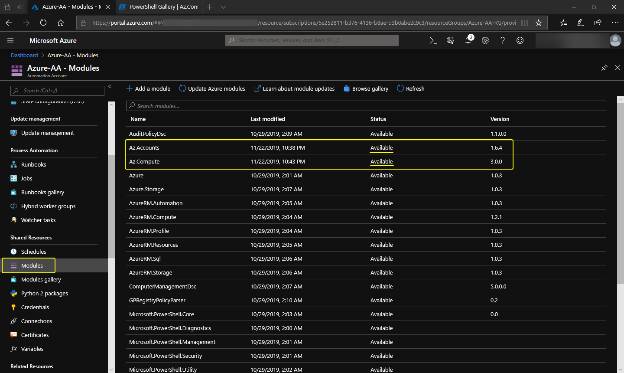
Task: Open the Az.Accounts module row
Action: [x=144, y=147]
